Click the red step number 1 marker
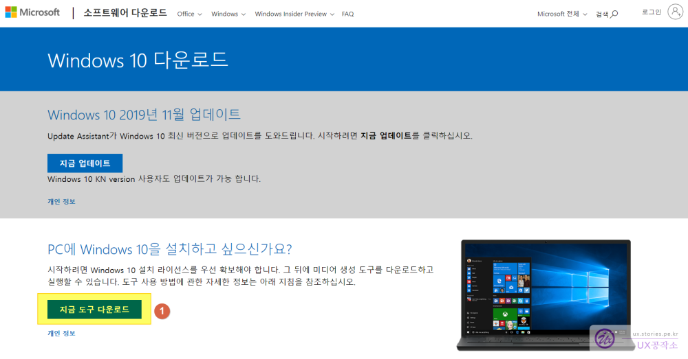Viewport: 688px width, 359px height. click(162, 310)
